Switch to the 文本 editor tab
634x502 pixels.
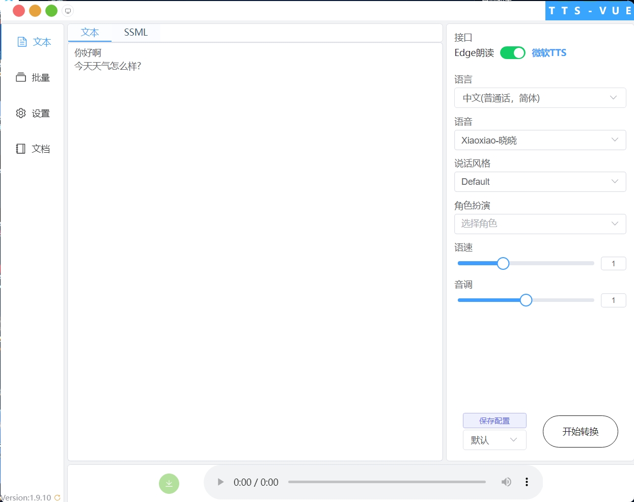[90, 32]
